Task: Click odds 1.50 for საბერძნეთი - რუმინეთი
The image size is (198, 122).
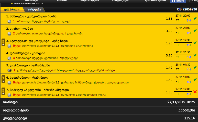Action: [169, 80]
